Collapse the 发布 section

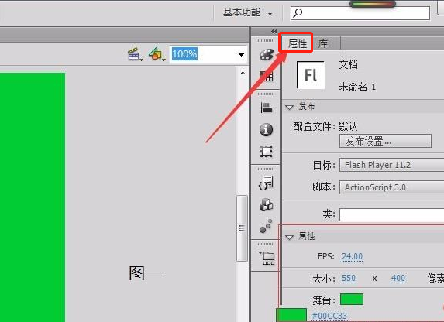click(x=289, y=108)
